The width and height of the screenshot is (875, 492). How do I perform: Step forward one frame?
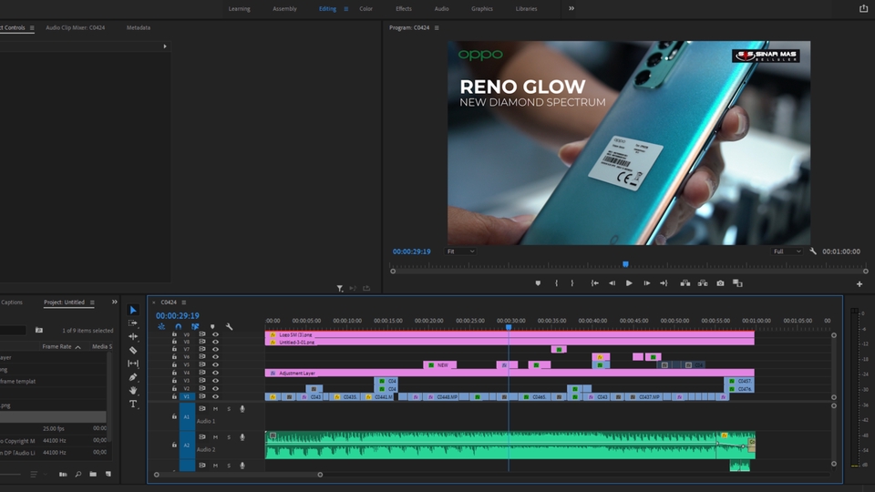(647, 283)
